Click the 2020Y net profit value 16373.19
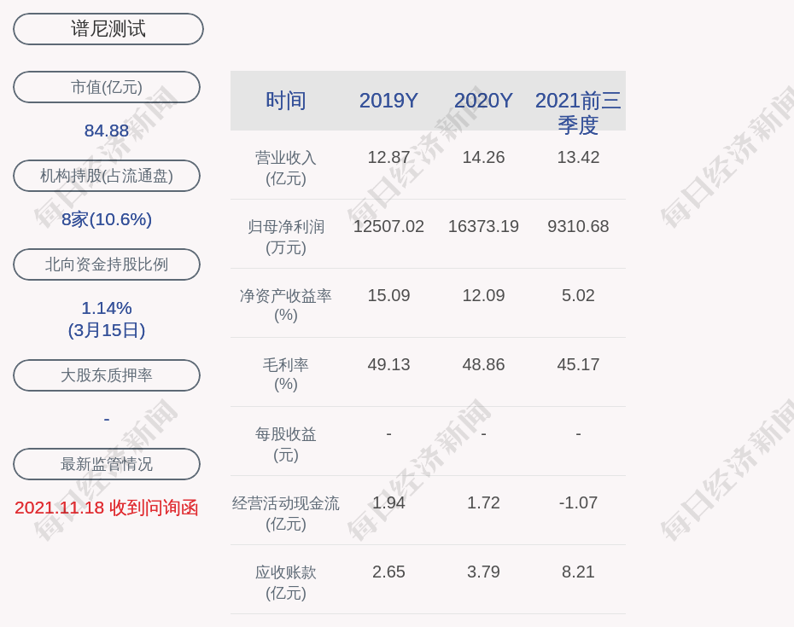 pyautogui.click(x=483, y=226)
